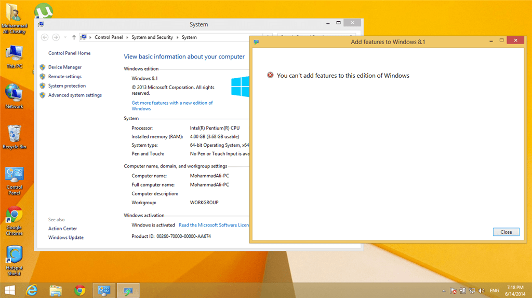Switch to Add features taskbar button

(128, 291)
